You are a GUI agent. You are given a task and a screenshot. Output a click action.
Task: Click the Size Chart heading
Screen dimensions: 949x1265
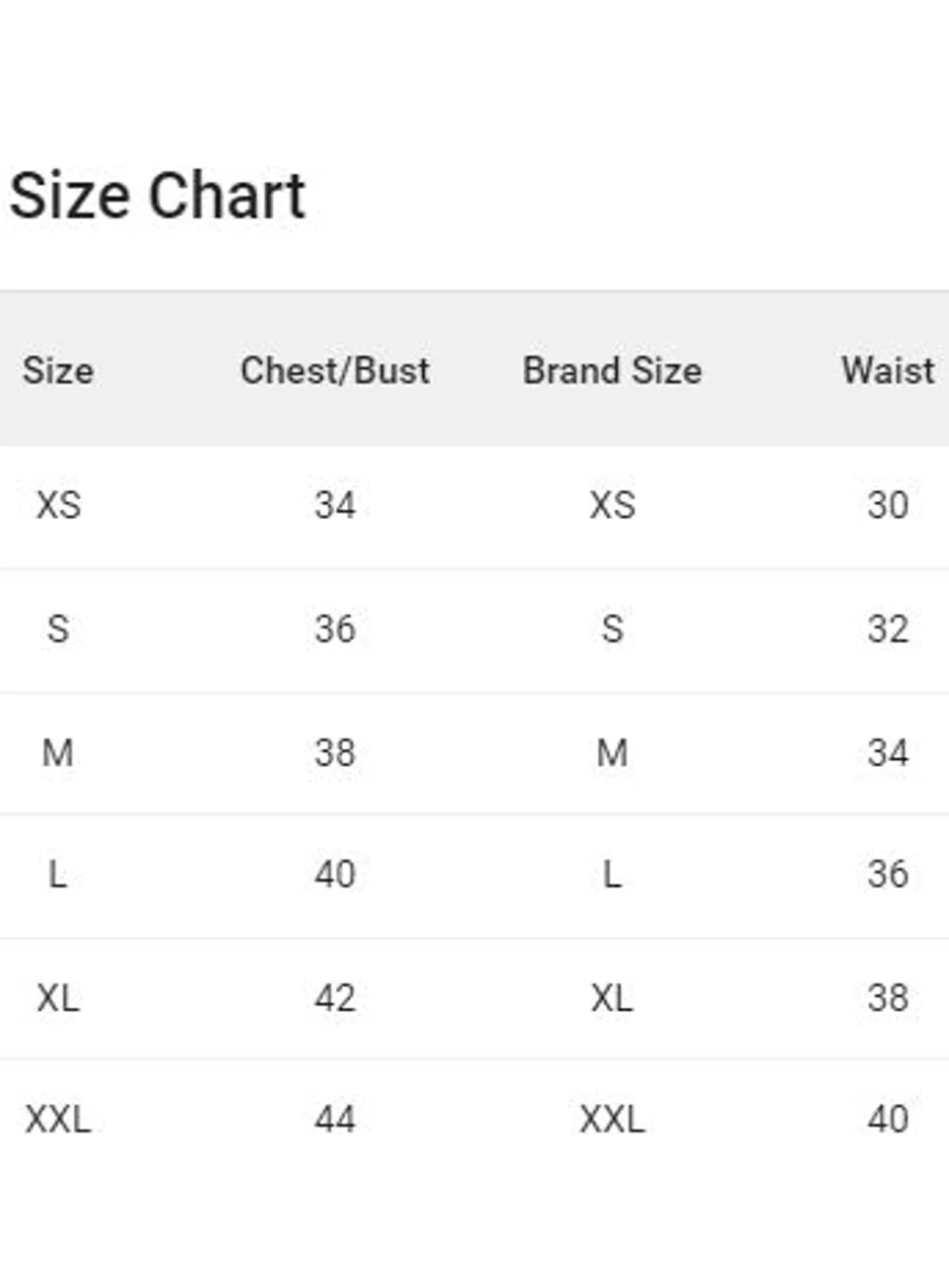pyautogui.click(x=157, y=196)
